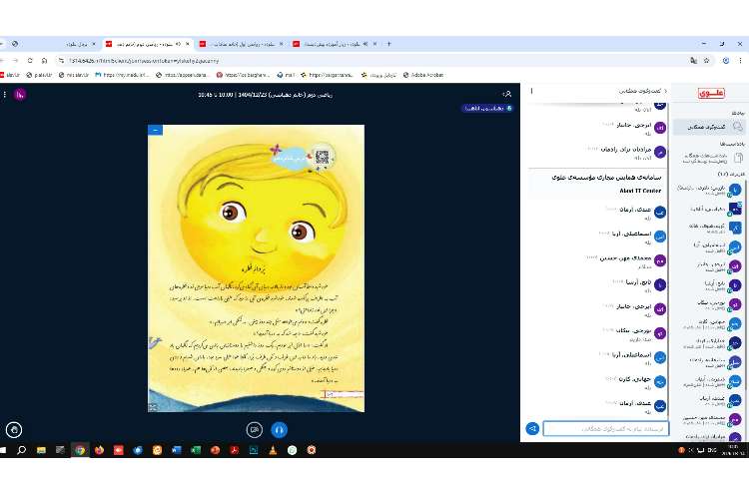The width and height of the screenshot is (749, 479).
Task: Send the chat message with arrow button
Action: [532, 428]
